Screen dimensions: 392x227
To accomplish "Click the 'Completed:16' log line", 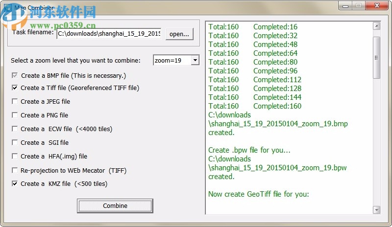I will tap(275, 27).
